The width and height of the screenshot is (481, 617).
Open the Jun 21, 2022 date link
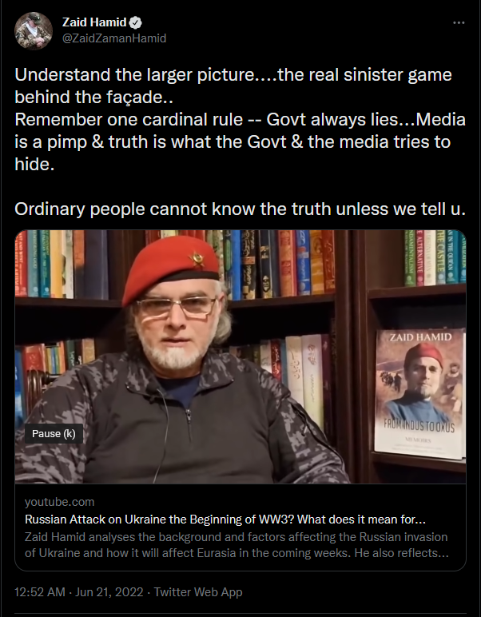(109, 591)
